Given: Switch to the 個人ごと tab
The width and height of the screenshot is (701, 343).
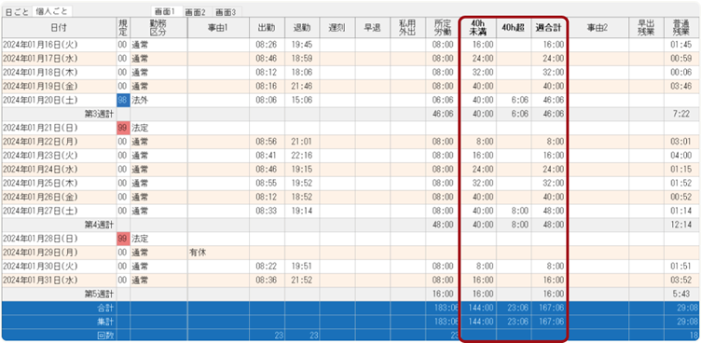Looking at the screenshot, I should [x=51, y=11].
